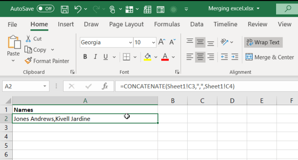Apply yellow Fill Color
This screenshot has height=160, width=298.
point(148,57)
